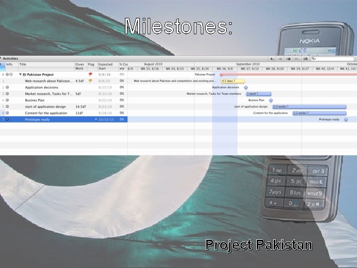
Task: Open the flag dropdown on Prototype ready row
Action: click(x=96, y=119)
